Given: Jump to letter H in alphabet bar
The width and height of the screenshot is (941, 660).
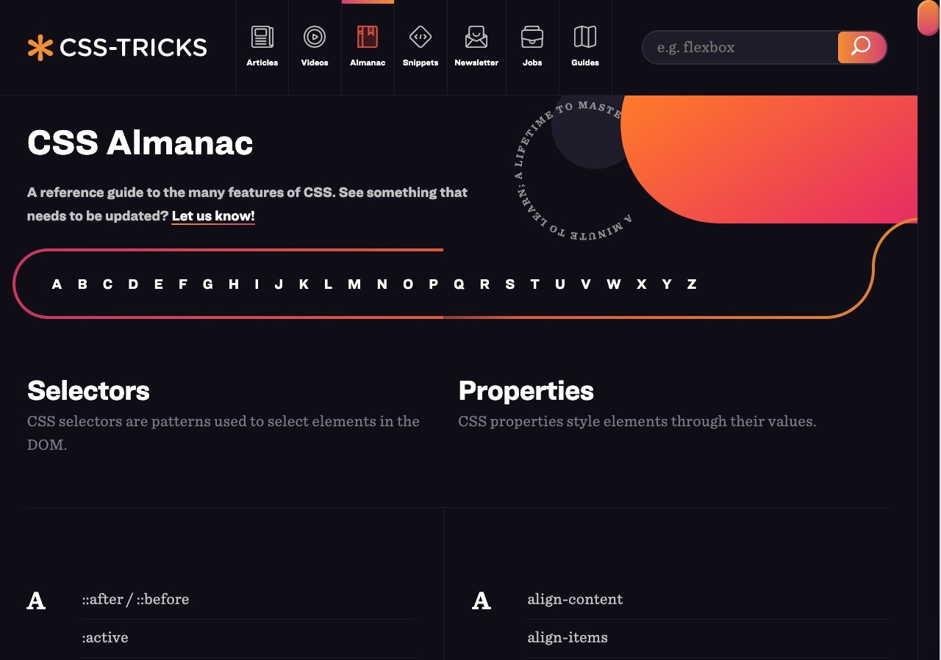Looking at the screenshot, I should 234,284.
